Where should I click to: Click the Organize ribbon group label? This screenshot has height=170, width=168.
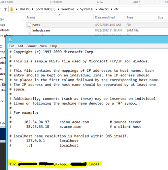tap(56, 2)
